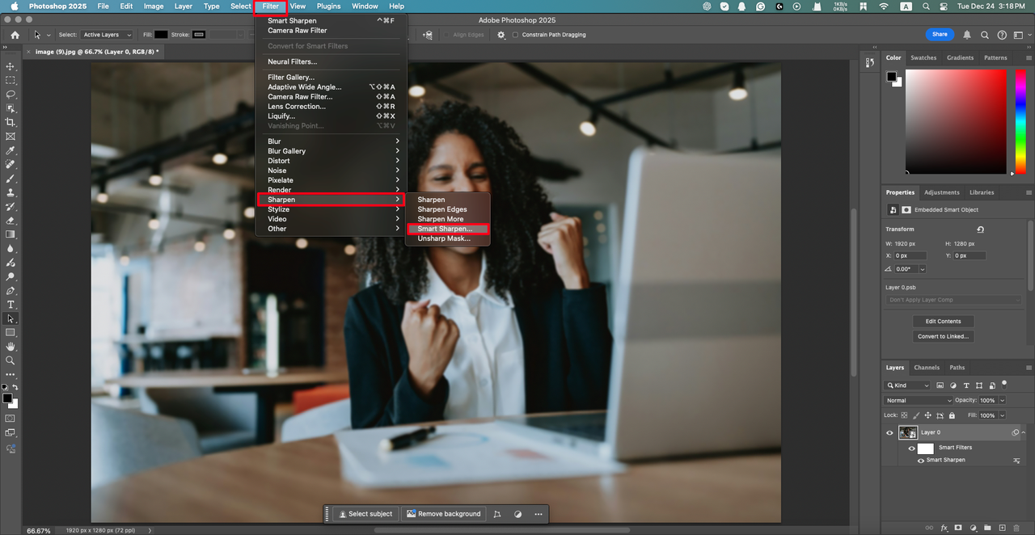Toggle lock image pixels
This screenshot has height=535, width=1035.
[x=917, y=415]
